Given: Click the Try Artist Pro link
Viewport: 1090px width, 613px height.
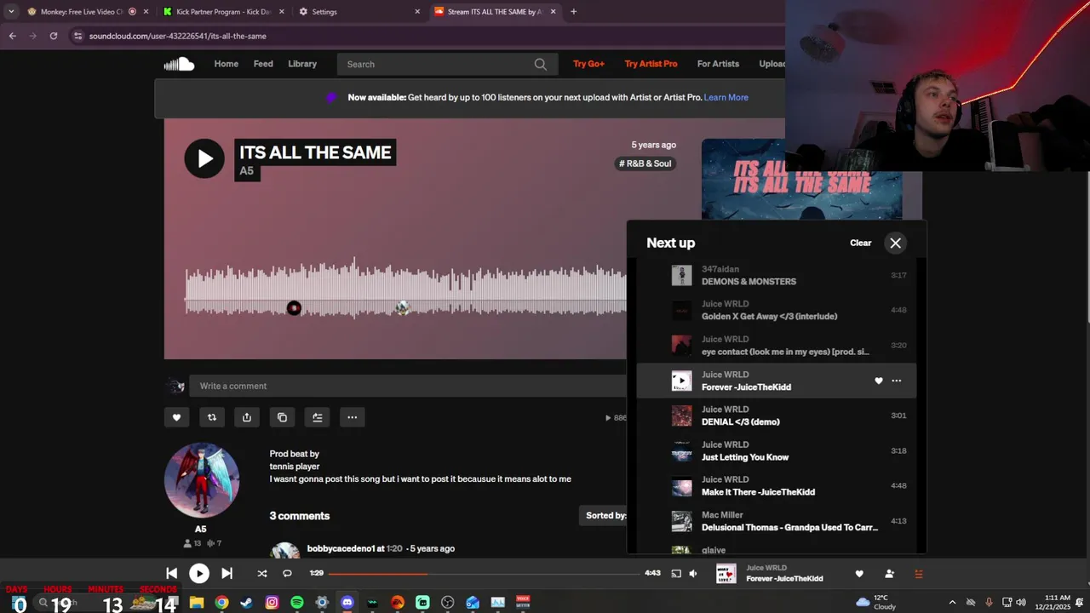Looking at the screenshot, I should 651,64.
